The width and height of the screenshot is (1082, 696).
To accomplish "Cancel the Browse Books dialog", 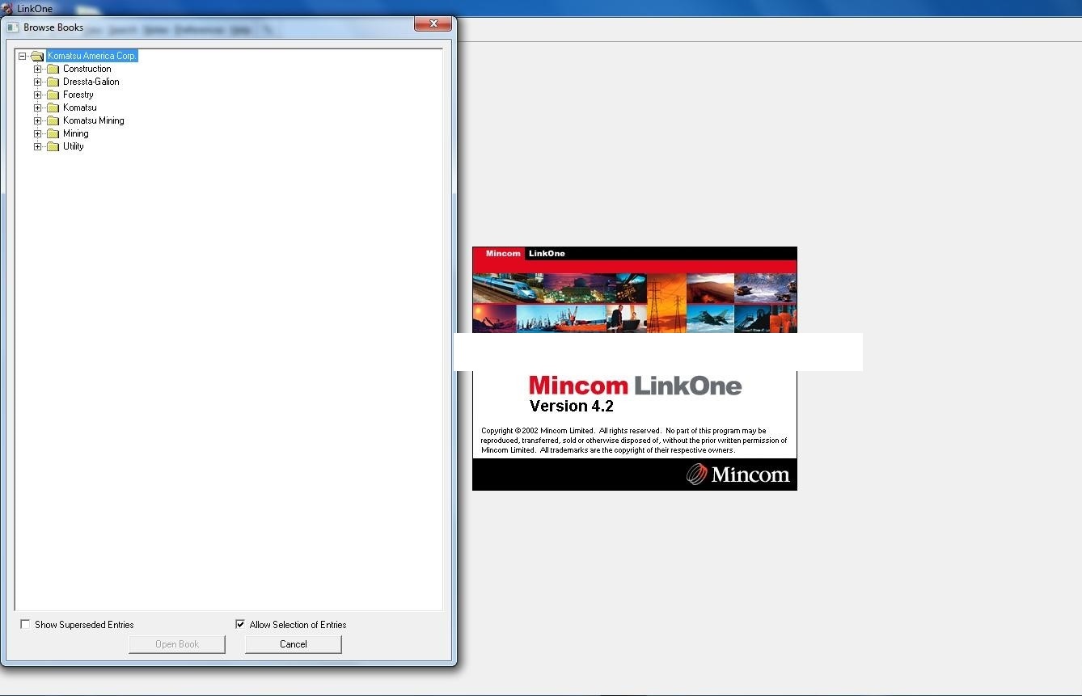I will (294, 644).
